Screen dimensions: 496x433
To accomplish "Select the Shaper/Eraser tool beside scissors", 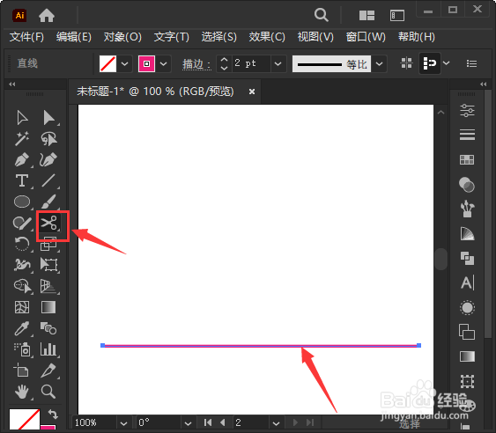I will [x=22, y=223].
